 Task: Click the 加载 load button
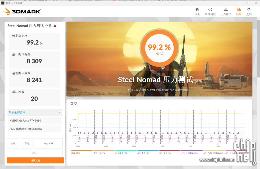tap(13, 143)
